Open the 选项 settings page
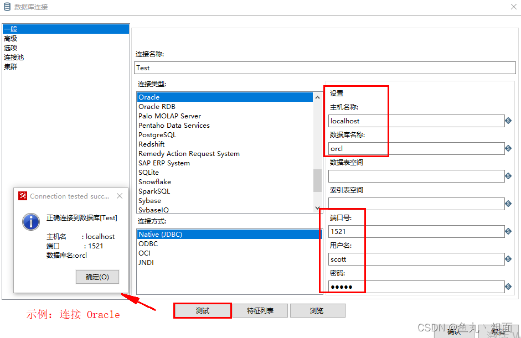The width and height of the screenshot is (521, 338). (66, 48)
